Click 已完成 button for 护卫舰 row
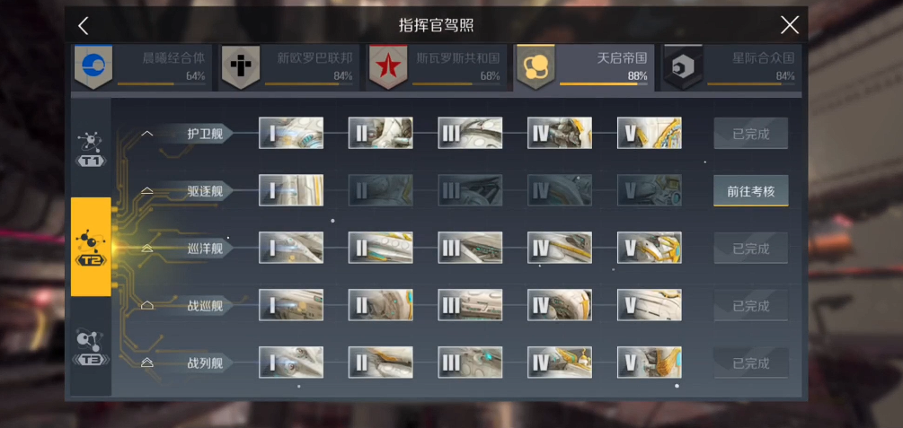The image size is (903, 428). pos(751,134)
